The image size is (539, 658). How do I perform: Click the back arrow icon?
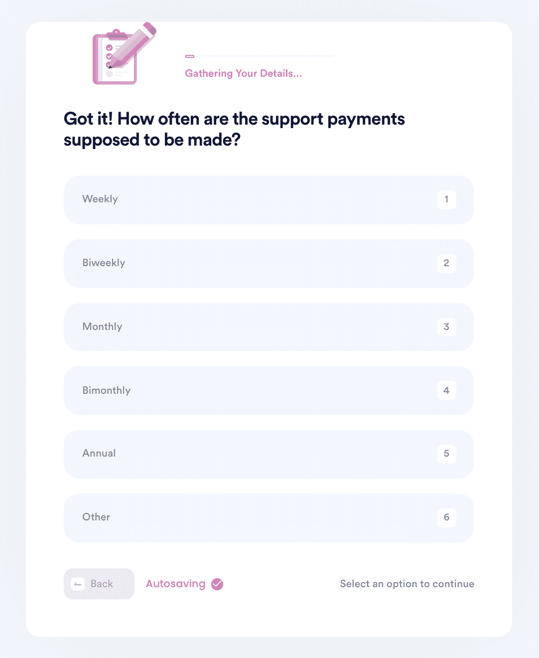[x=78, y=584]
